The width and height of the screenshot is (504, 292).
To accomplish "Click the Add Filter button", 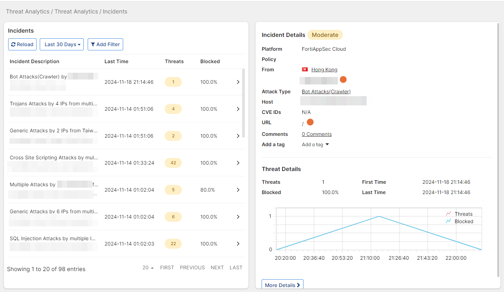I will coord(105,44).
